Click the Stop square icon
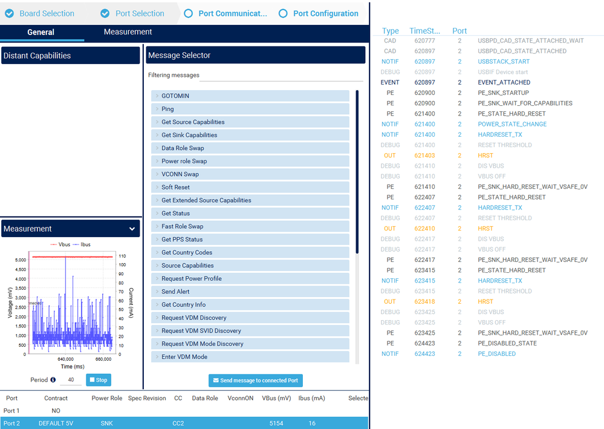 tap(92, 379)
